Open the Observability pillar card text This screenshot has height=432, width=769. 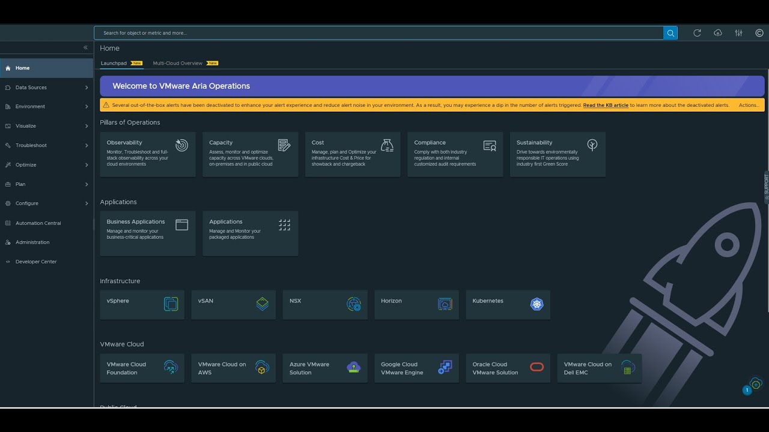138,158
